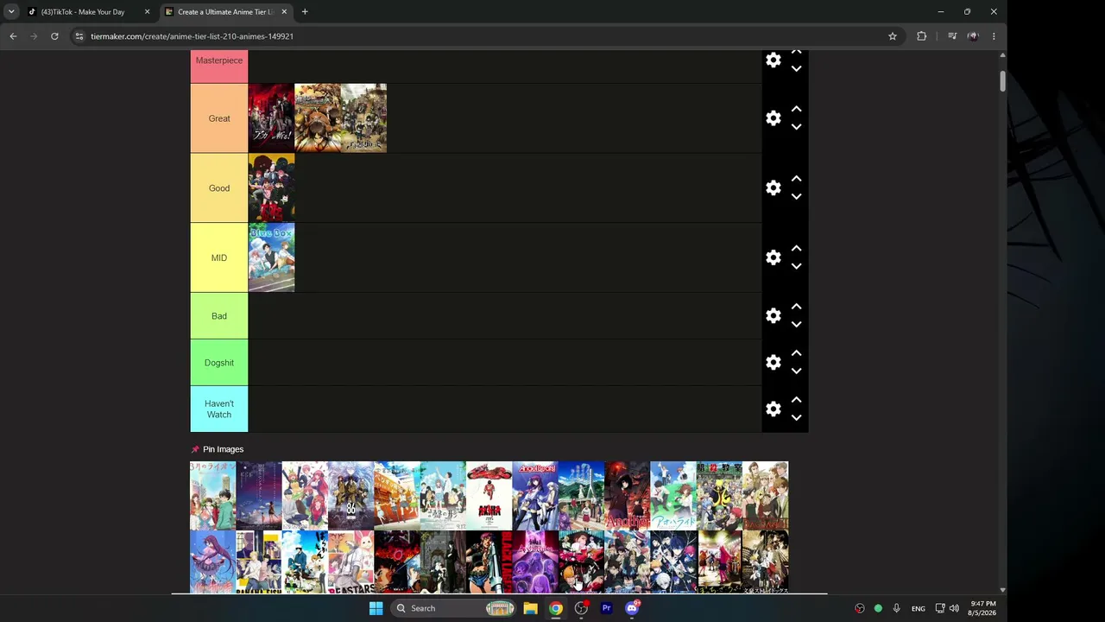Move the Good tier up
This screenshot has width=1105, height=622.
(797, 180)
